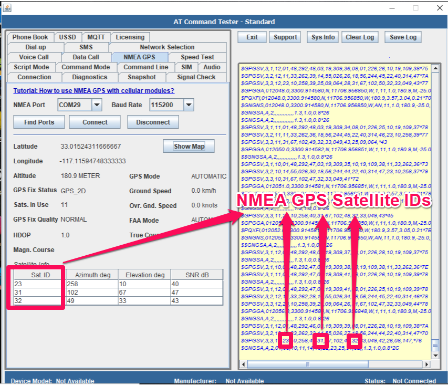Viewport: 448px width, 386px height.
Task: Select the Signal Check tab
Action: tap(196, 77)
